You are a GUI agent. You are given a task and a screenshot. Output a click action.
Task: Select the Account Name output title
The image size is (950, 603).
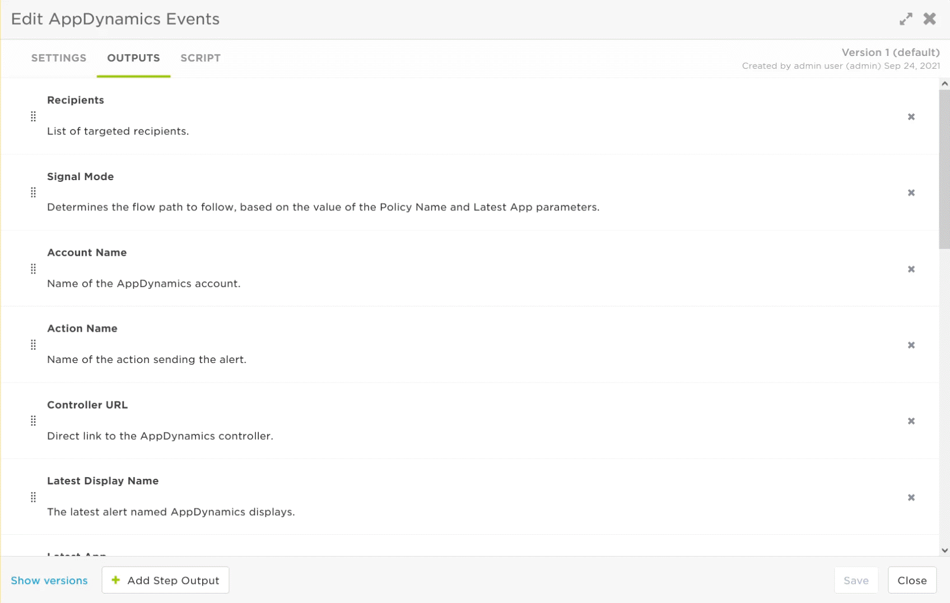coord(87,253)
